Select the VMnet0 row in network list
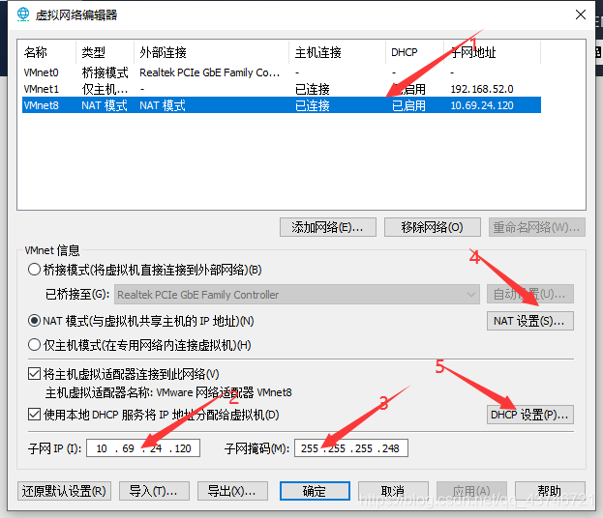This screenshot has width=603, height=518. (282, 72)
